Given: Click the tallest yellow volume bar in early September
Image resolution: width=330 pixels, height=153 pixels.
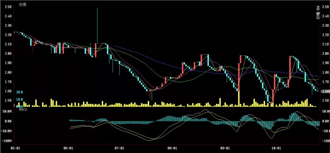Looking at the screenshot, I should [239, 99].
